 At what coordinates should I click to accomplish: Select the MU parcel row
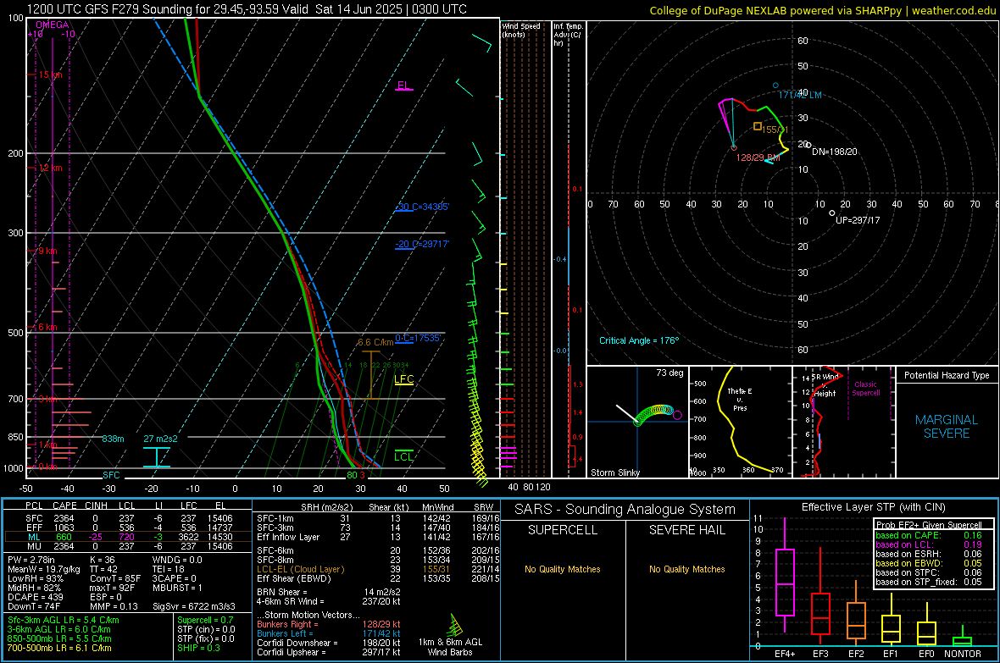point(128,546)
